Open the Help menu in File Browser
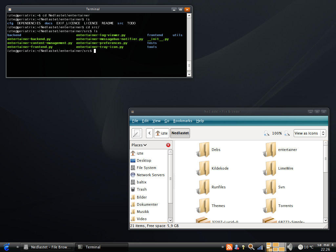This screenshot has width=336, height=252. click(200, 121)
